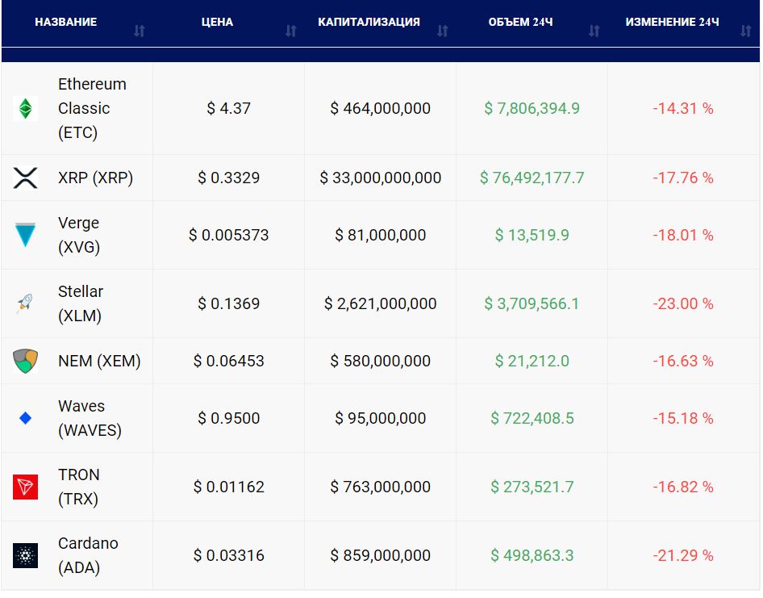Image resolution: width=763 pixels, height=598 pixels.
Task: Select market cap $ 580,000,000
Action: pyautogui.click(x=381, y=361)
